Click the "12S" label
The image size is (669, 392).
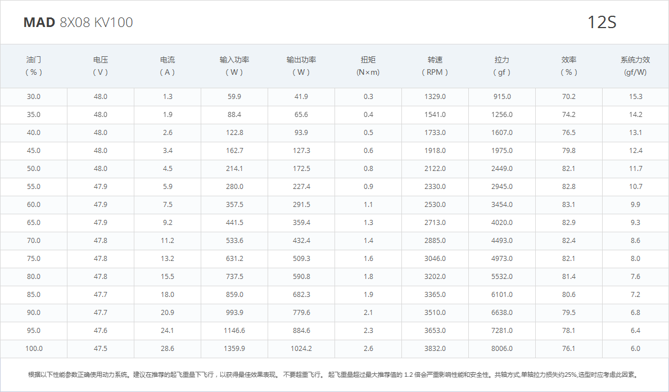[602, 22]
